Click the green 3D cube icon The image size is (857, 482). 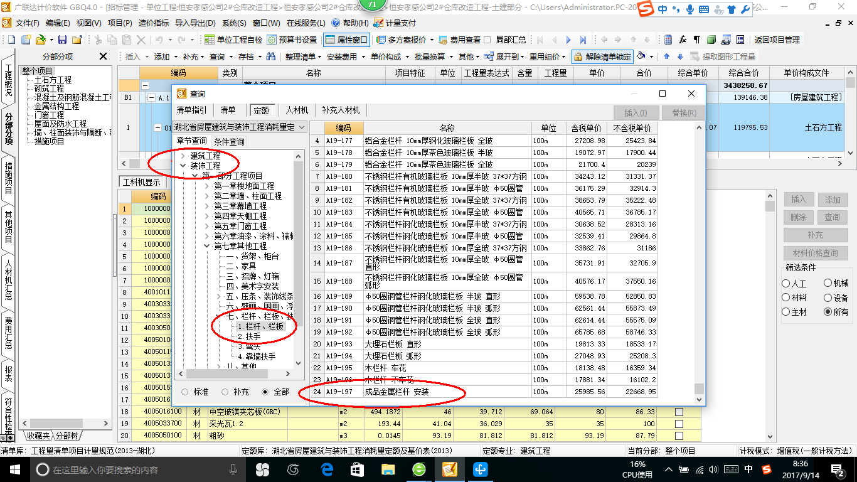point(711,40)
